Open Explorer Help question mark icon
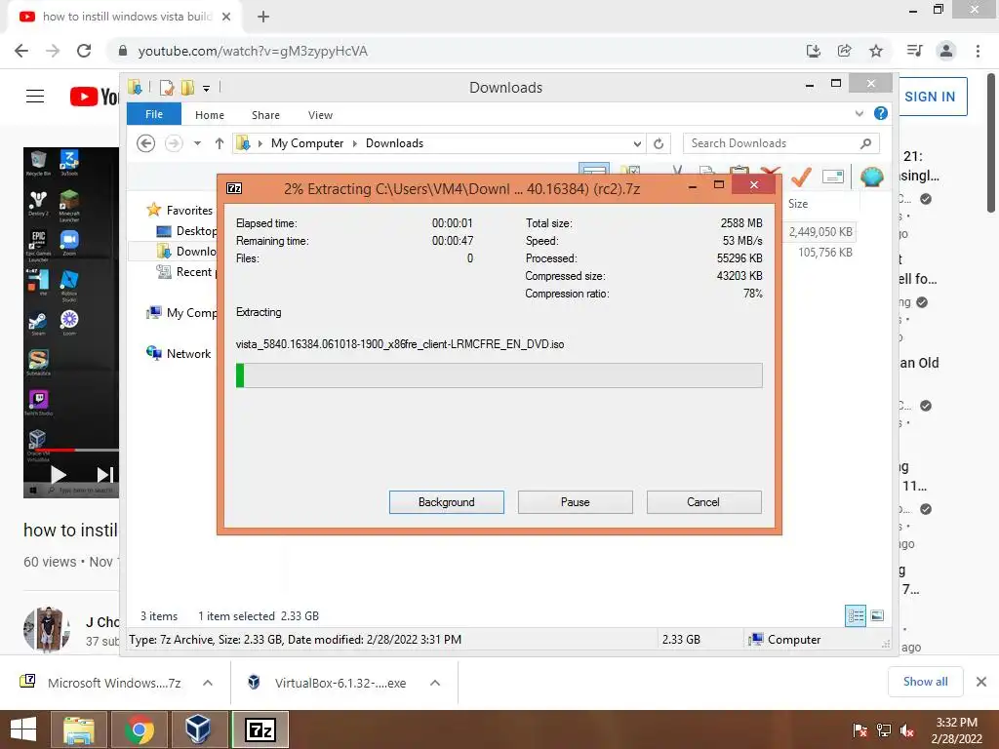 [881, 113]
